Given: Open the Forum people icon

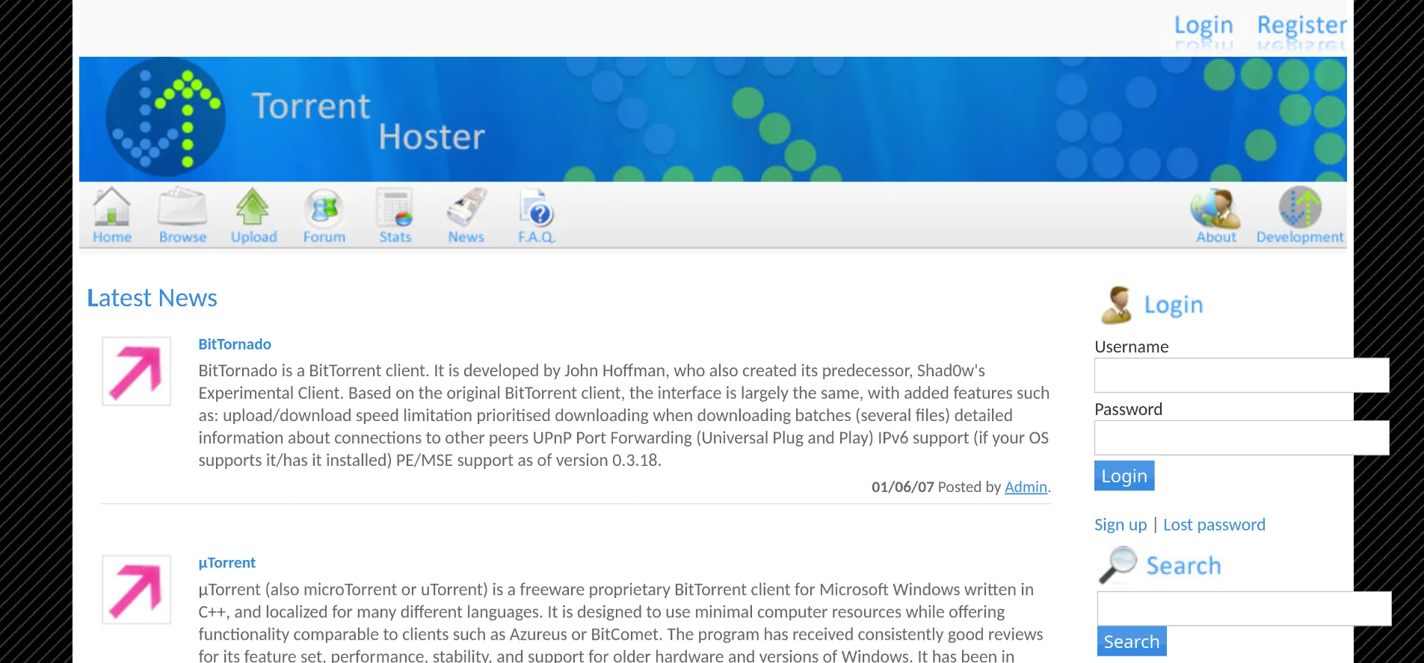Looking at the screenshot, I should [x=324, y=207].
